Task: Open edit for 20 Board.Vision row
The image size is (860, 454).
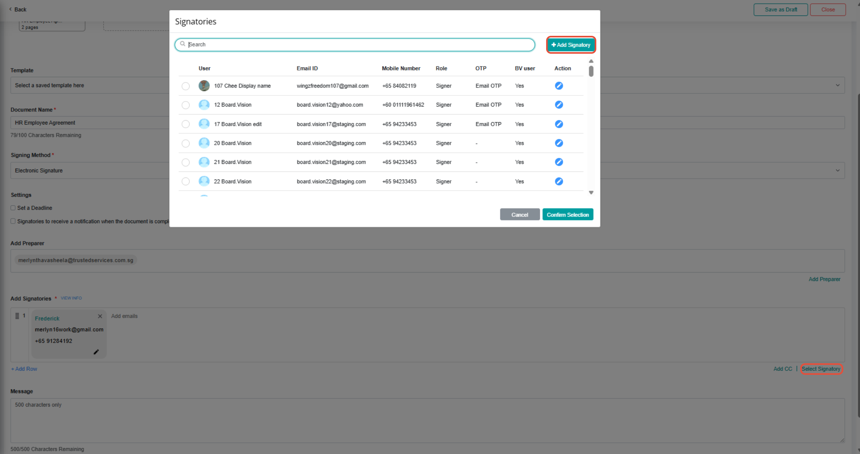Action: 559,143
